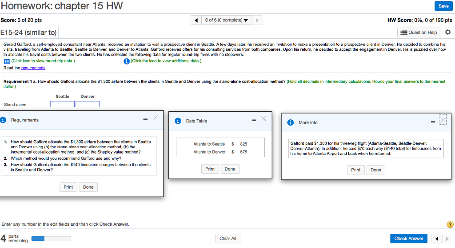Click the More Info info icon
This screenshot has height=248, width=455.
pos(291,122)
